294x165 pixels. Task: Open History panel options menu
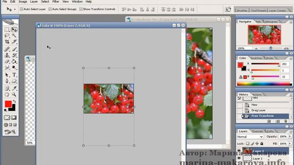tap(291, 95)
